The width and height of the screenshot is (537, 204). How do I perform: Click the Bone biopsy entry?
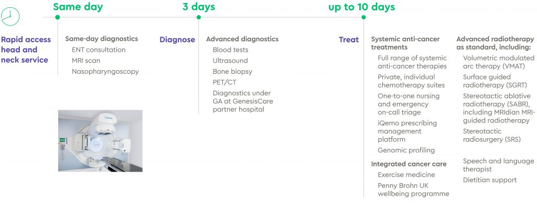click(232, 72)
